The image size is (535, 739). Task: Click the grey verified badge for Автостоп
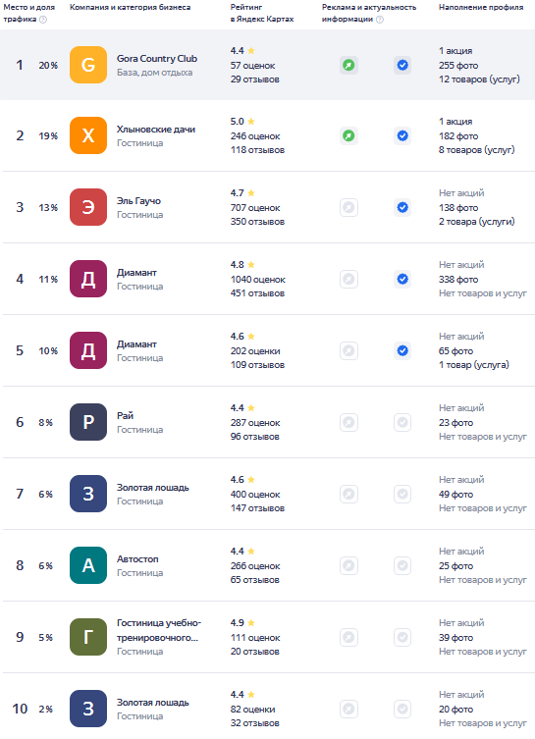click(402, 565)
